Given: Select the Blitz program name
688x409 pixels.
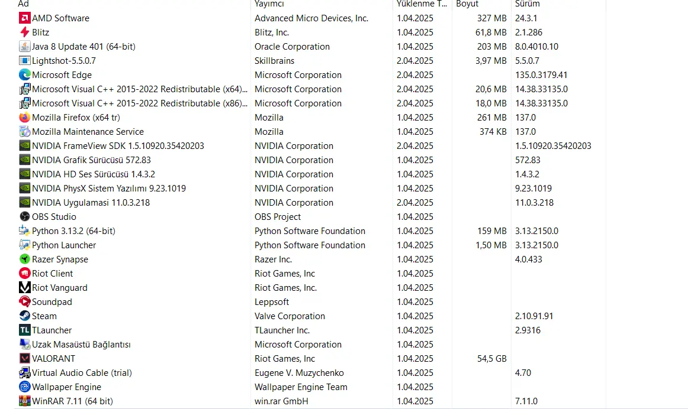Looking at the screenshot, I should (40, 33).
